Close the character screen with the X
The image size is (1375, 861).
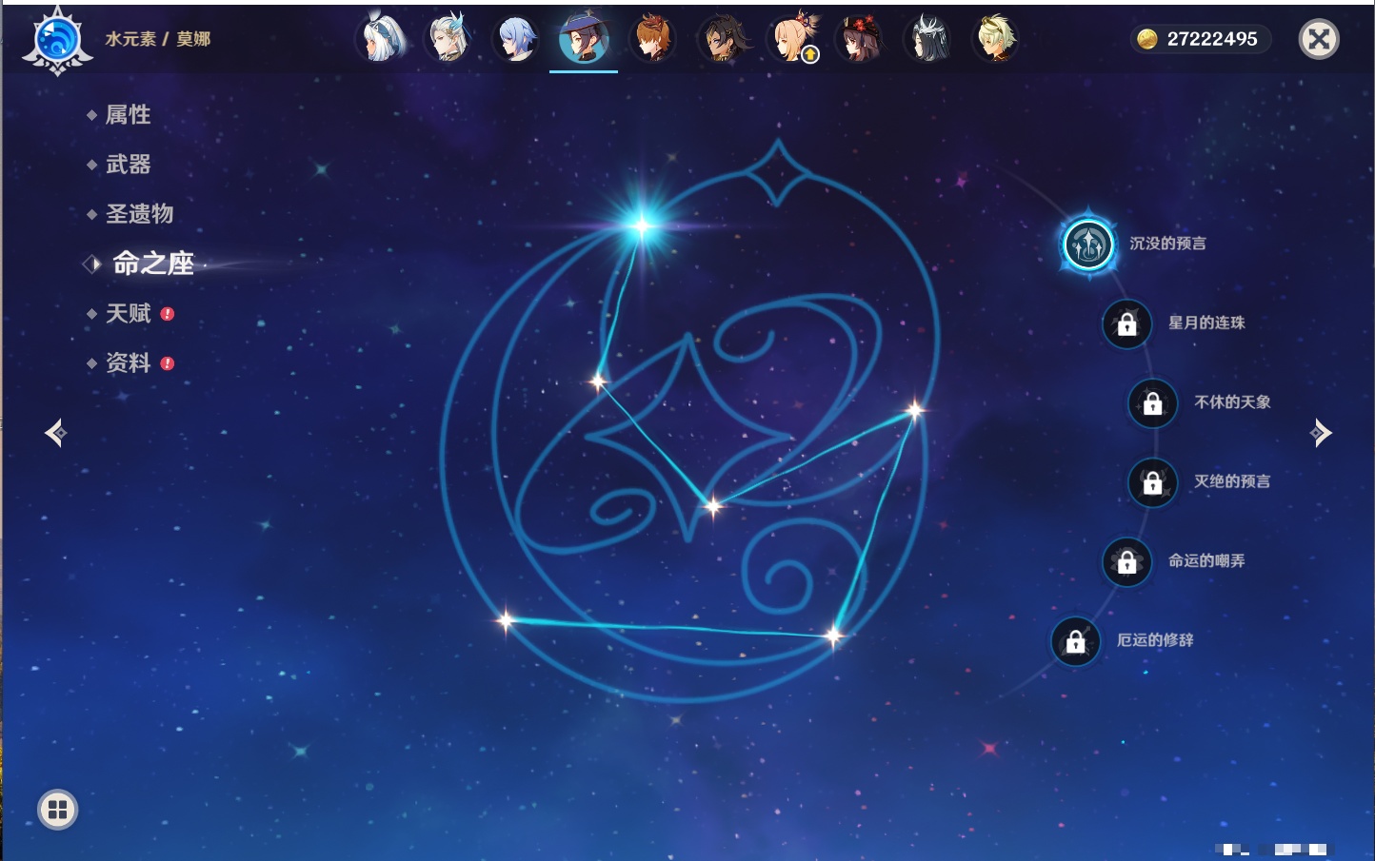tap(1319, 39)
